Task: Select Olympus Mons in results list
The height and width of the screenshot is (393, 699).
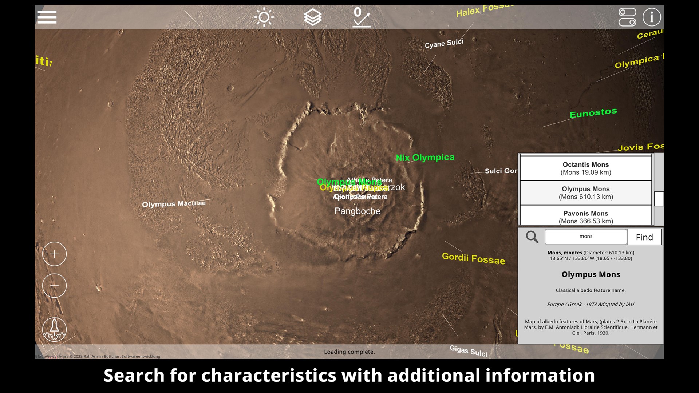Action: [x=585, y=193]
